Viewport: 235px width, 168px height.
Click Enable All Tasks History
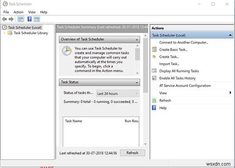point(177,78)
